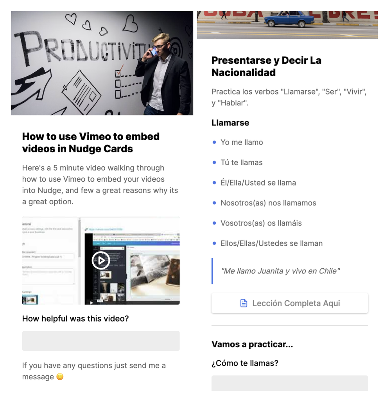Click the 'Me llamo Juanita y vivo en Chile' quote

tap(280, 271)
